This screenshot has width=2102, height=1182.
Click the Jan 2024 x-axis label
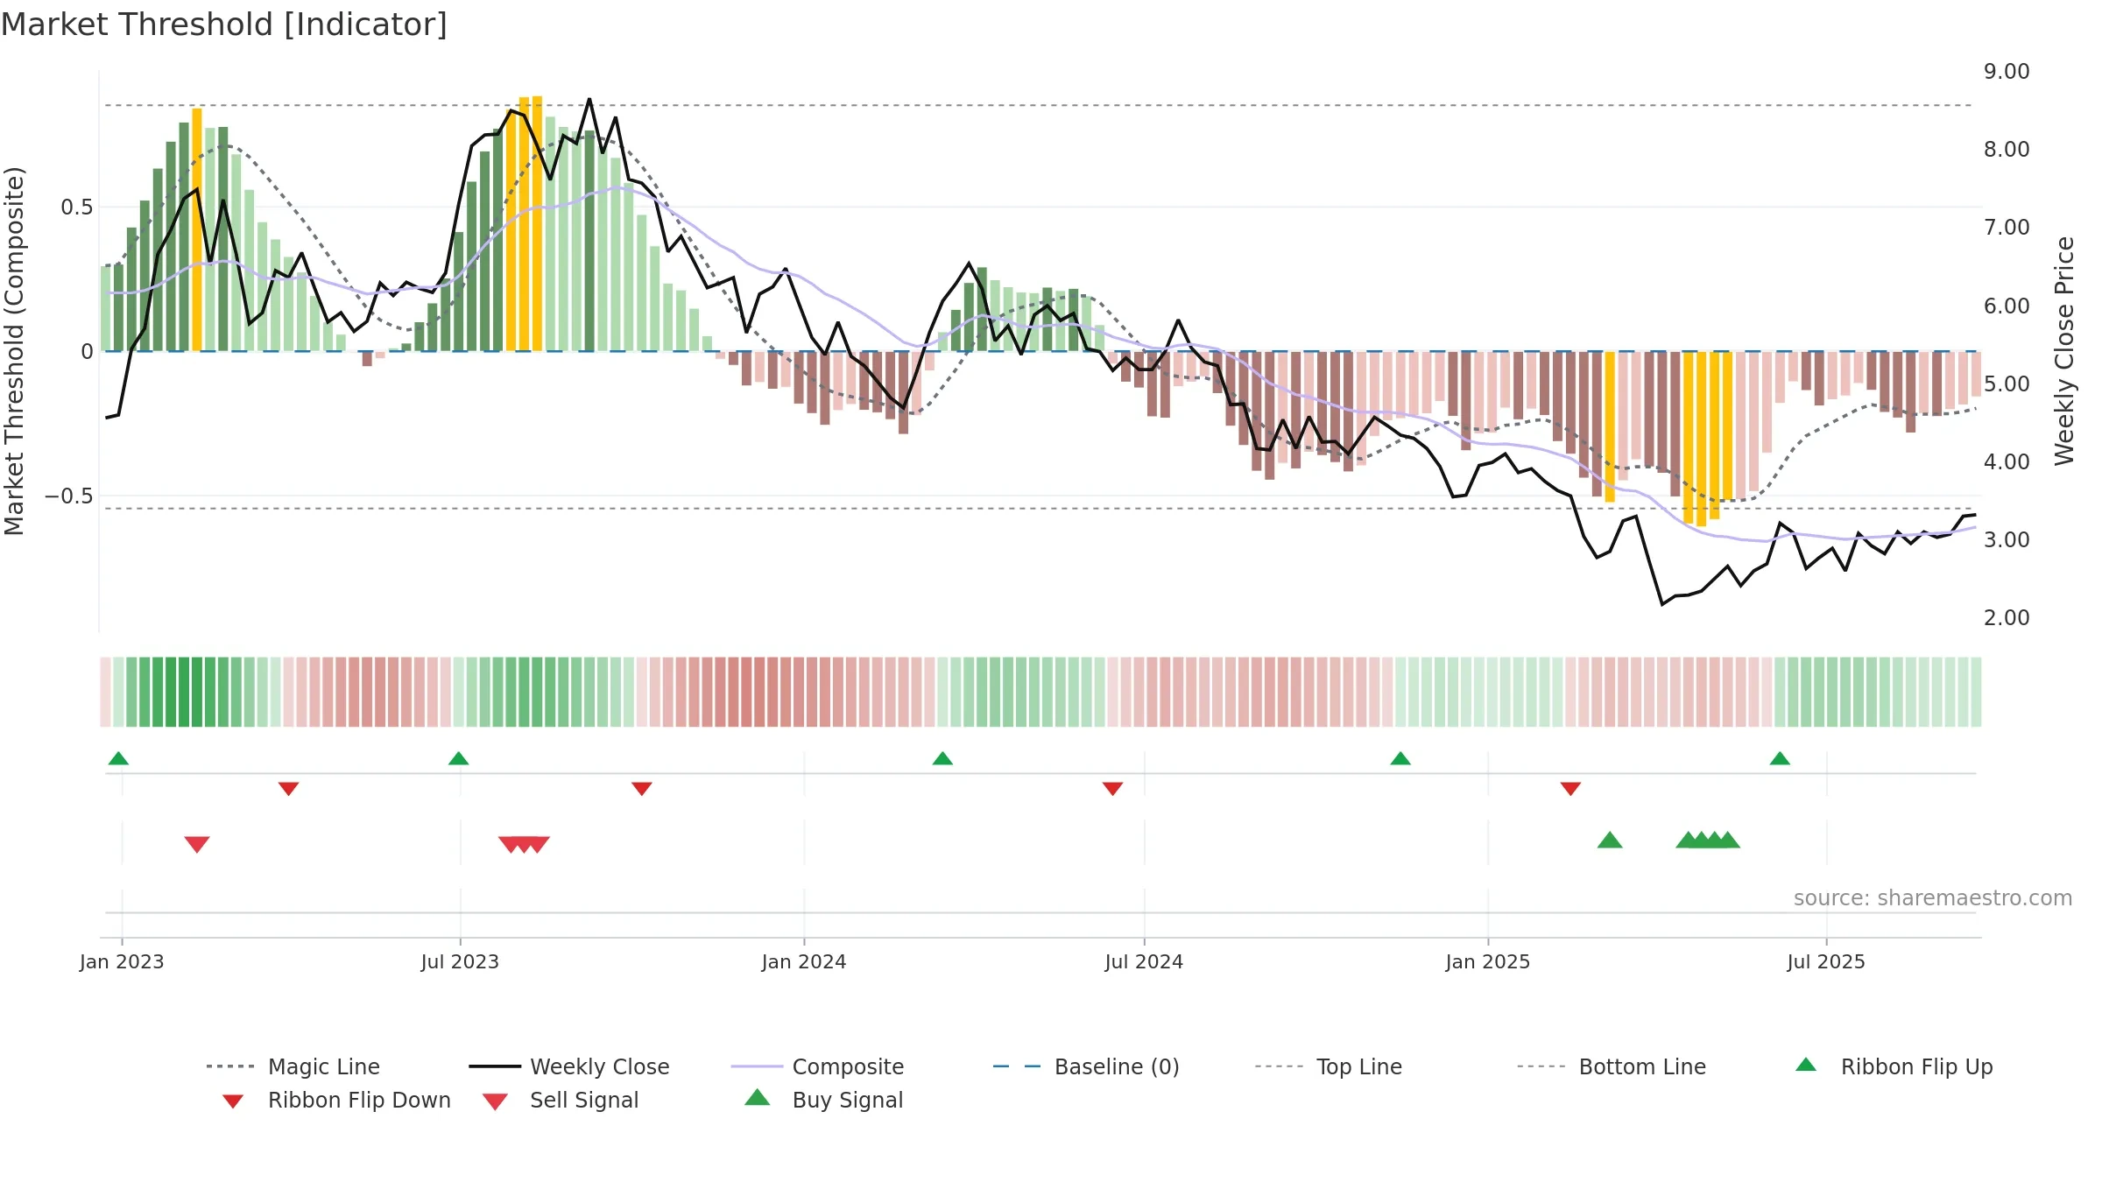(x=804, y=962)
